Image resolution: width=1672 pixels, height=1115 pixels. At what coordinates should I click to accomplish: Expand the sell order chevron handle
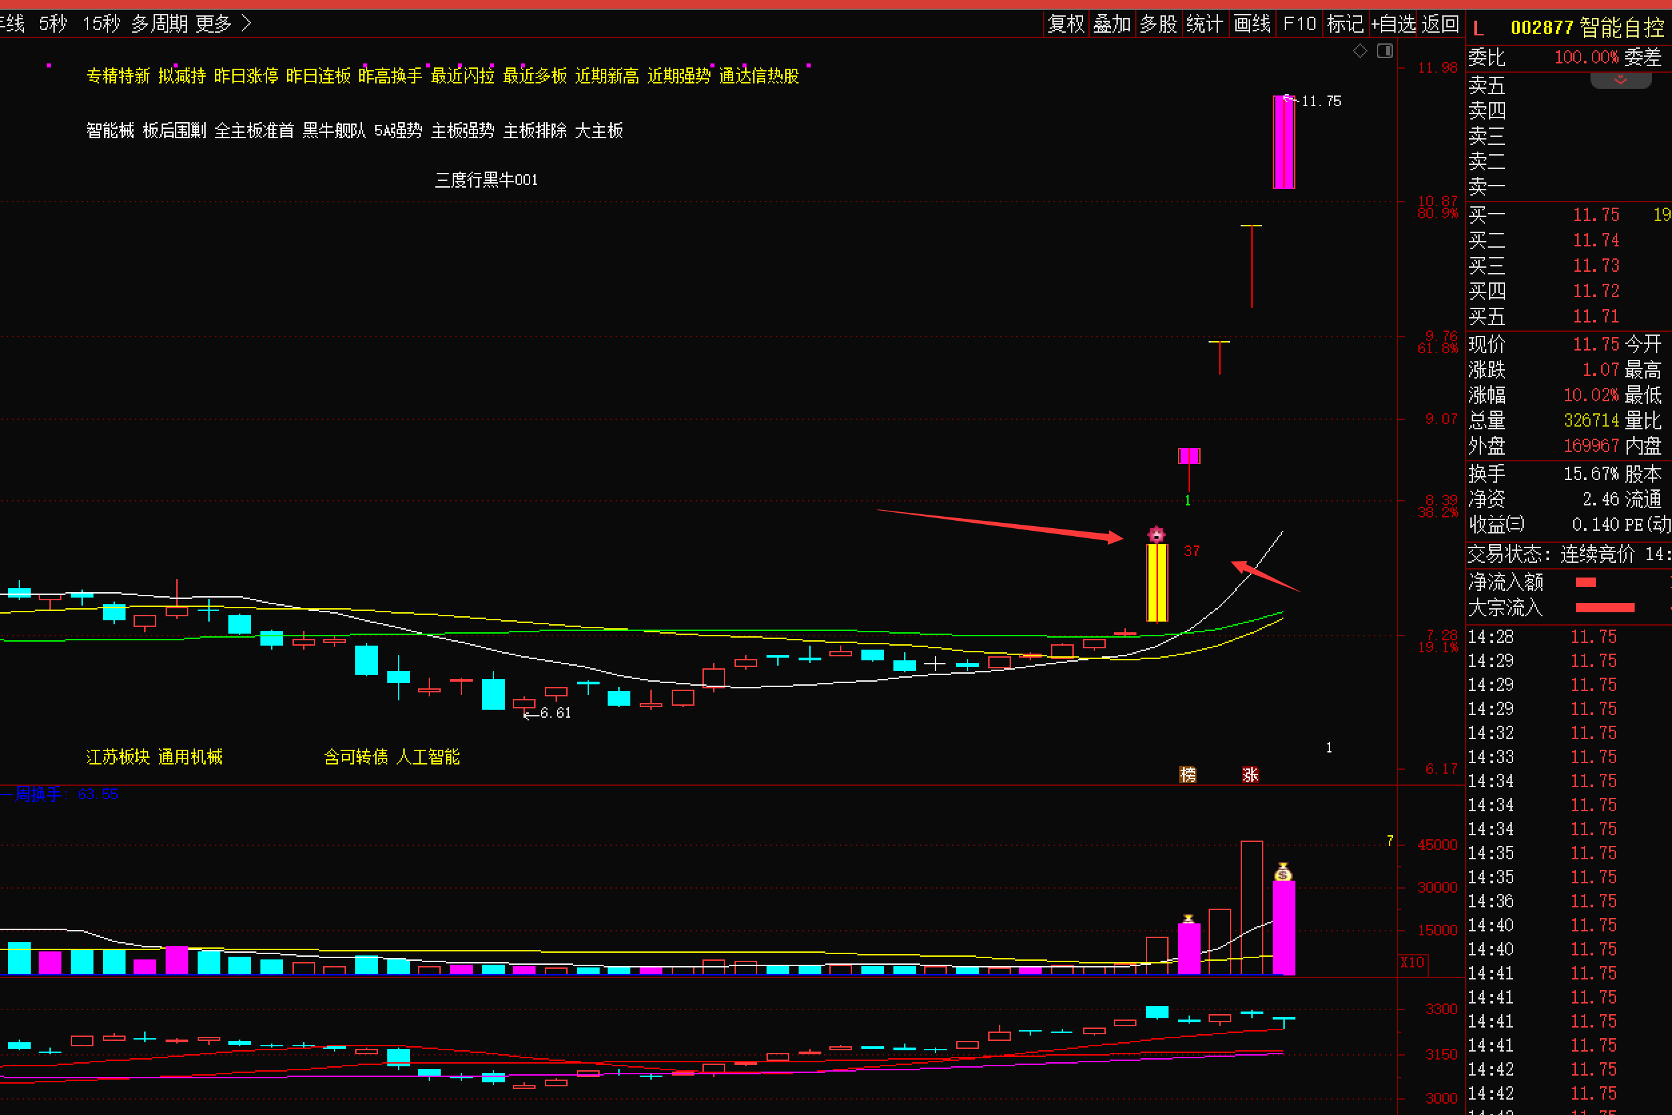pyautogui.click(x=1621, y=79)
